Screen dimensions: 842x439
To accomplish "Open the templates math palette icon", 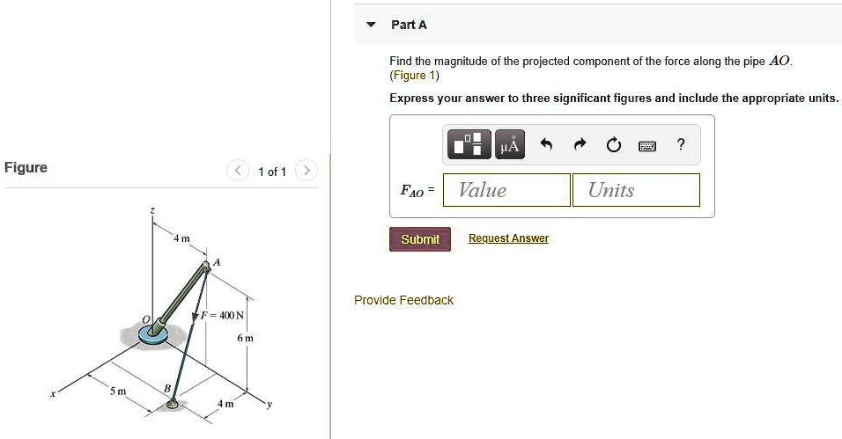I will (469, 145).
